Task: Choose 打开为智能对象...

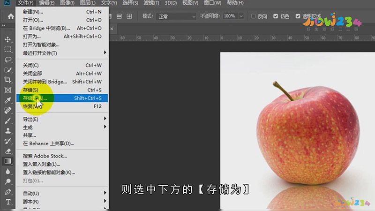Action: [62, 45]
